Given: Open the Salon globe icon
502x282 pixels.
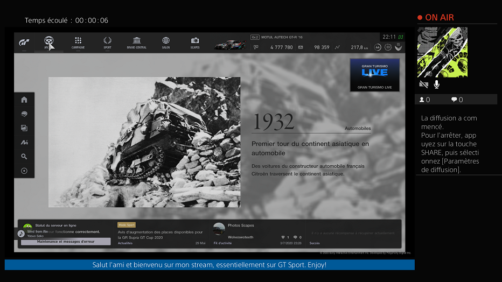Looking at the screenshot, I should click(165, 43).
